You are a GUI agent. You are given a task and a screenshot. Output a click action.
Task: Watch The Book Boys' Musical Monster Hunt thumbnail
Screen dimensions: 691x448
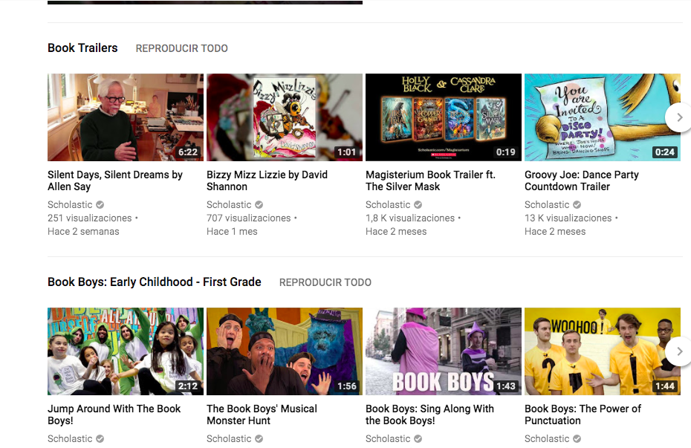point(284,351)
